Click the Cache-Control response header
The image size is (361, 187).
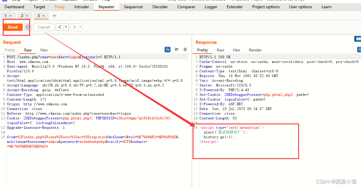pos(279,62)
